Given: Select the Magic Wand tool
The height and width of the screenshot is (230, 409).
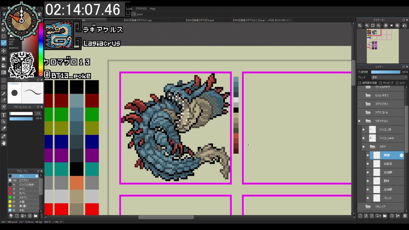Looking at the screenshot, I should click(x=4, y=94).
